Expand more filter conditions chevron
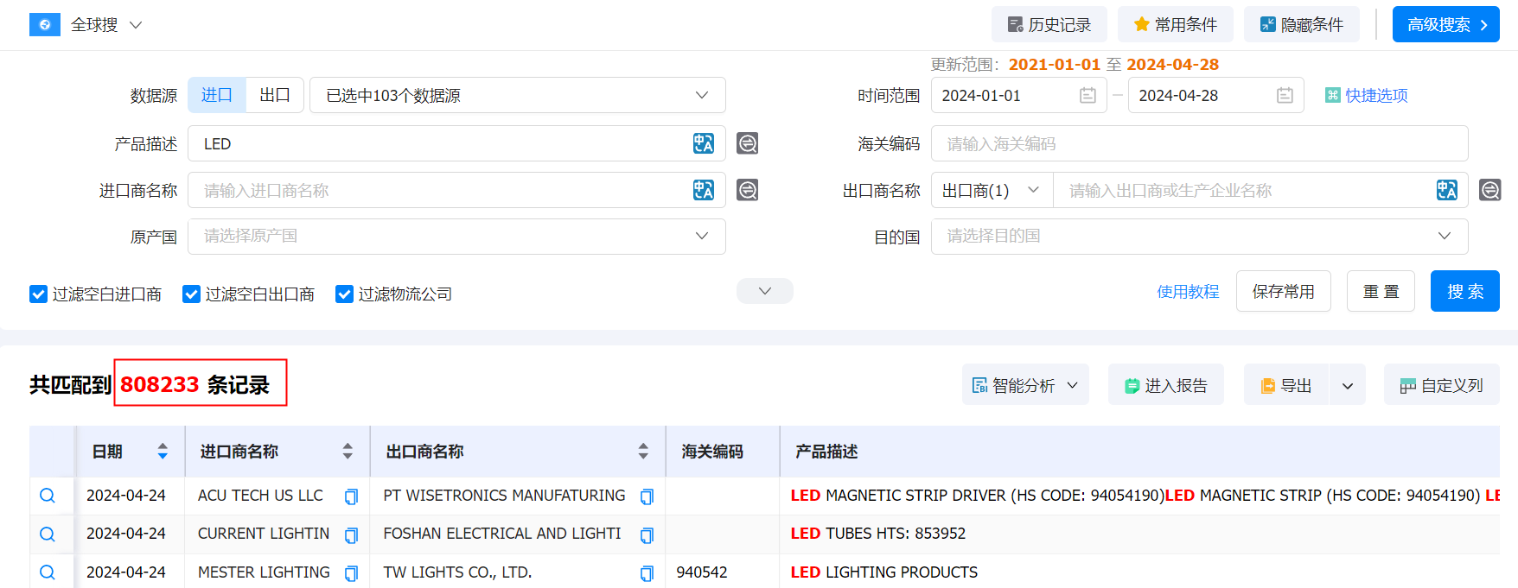This screenshot has height=588, width=1518. (764, 291)
